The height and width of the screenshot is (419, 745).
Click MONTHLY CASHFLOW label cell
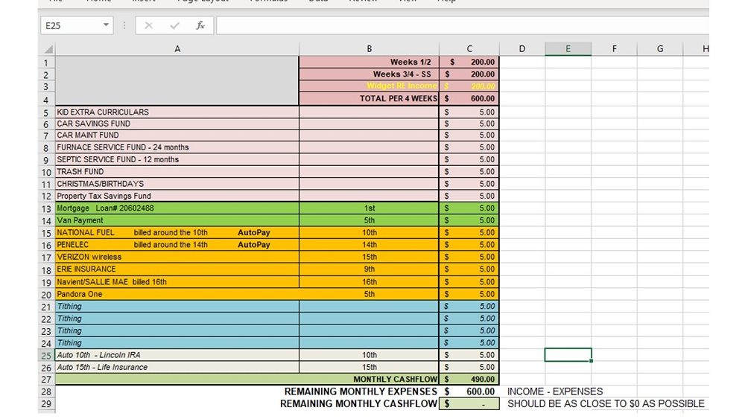tap(395, 380)
